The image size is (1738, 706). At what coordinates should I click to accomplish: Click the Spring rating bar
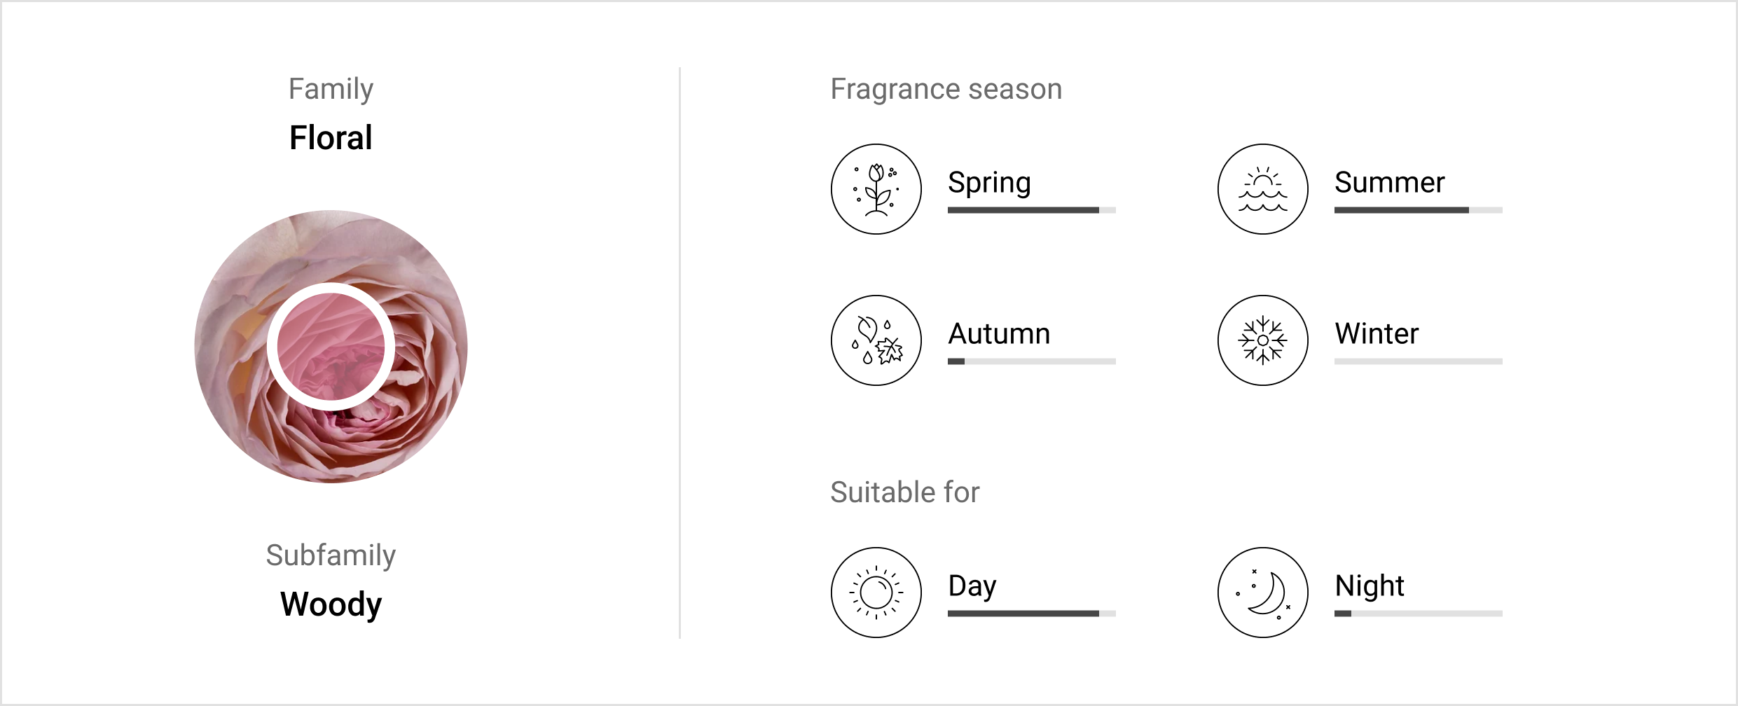tap(1031, 210)
